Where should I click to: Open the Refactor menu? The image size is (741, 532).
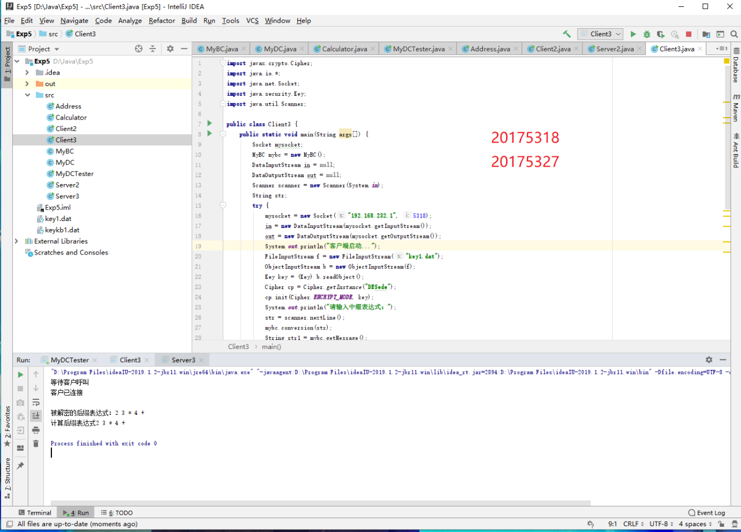[x=162, y=20]
